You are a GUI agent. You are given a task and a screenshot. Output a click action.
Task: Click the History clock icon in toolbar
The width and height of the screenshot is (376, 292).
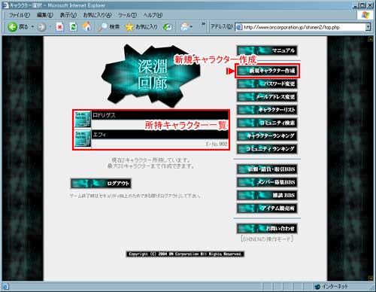point(168,27)
